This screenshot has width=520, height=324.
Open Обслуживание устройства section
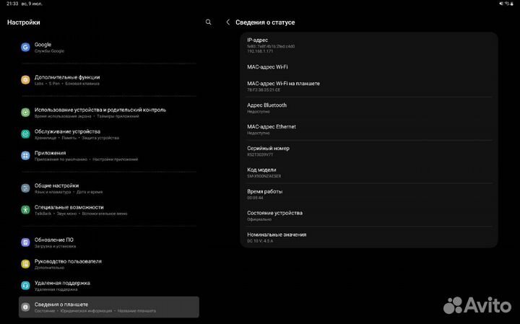tap(109, 134)
